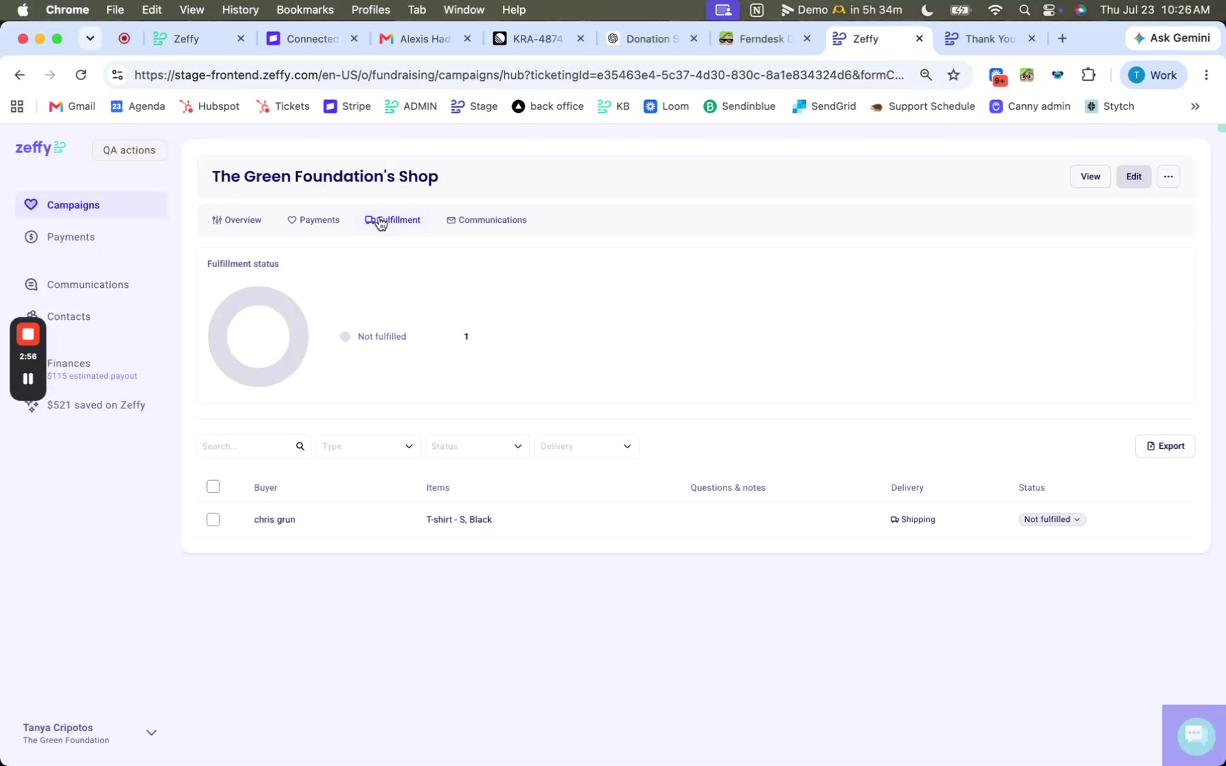The height and width of the screenshot is (766, 1226).
Task: Open the Chrome extensions puzzle icon
Action: coord(1088,75)
